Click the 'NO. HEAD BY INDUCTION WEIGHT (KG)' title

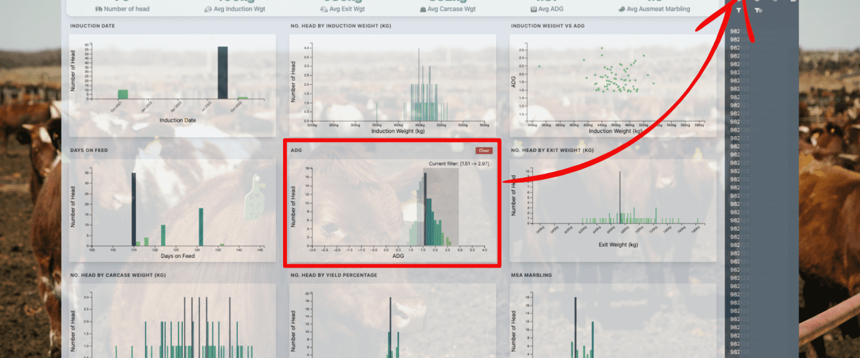coord(341,26)
